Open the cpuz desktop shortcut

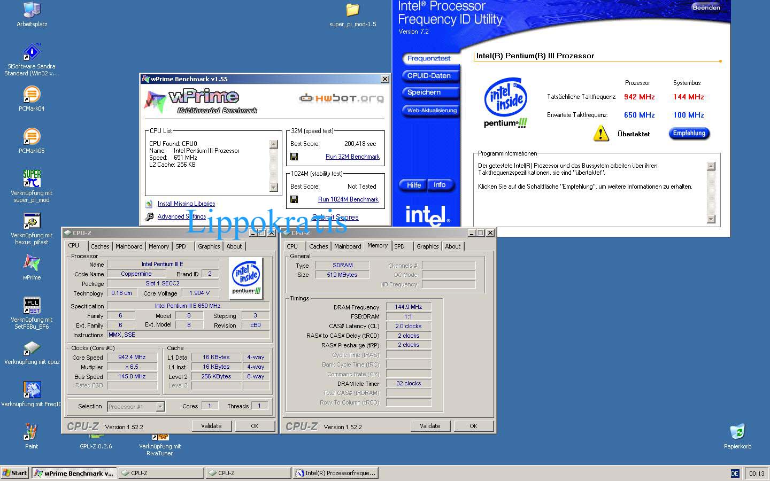tap(32, 348)
